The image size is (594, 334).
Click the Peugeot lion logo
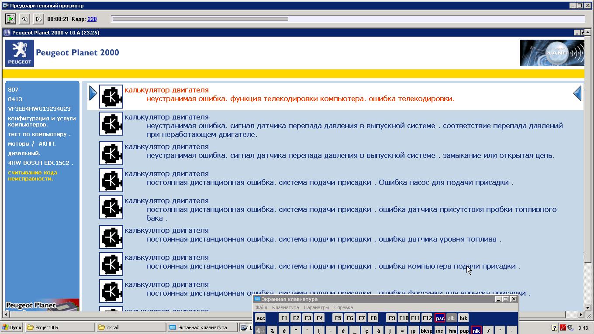pyautogui.click(x=20, y=53)
